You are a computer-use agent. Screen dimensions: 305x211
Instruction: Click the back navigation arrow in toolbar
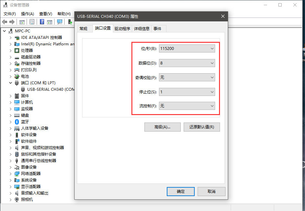[x=4, y=22]
